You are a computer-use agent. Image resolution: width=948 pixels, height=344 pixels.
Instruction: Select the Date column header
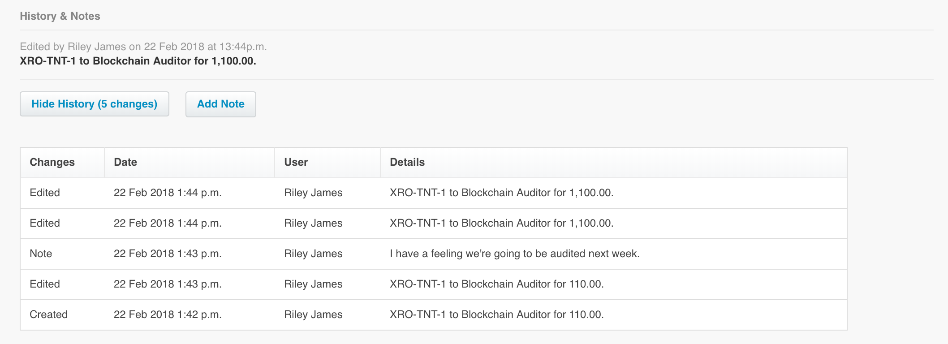point(125,162)
